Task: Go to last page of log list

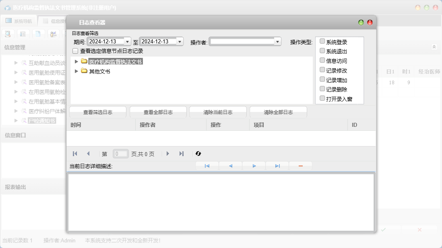Action: pos(181,154)
